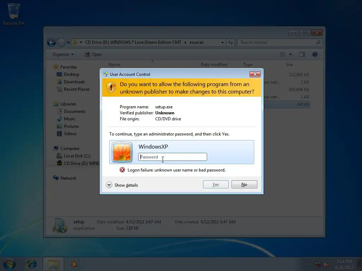Click the Explorer forward navigation arrow

[x=61, y=42]
